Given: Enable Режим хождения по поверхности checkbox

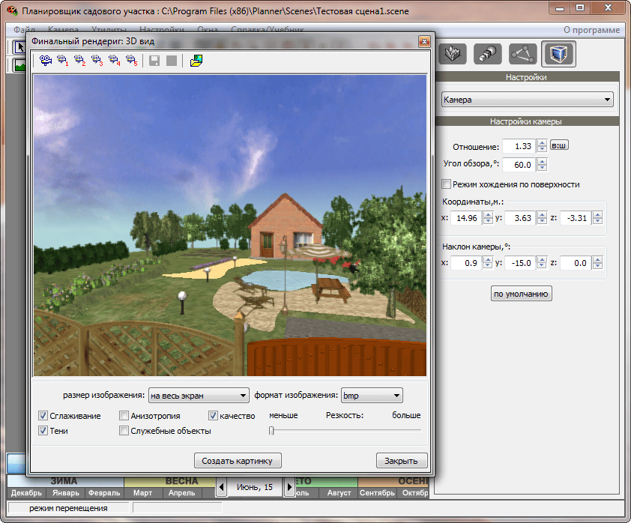Looking at the screenshot, I should pyautogui.click(x=447, y=184).
